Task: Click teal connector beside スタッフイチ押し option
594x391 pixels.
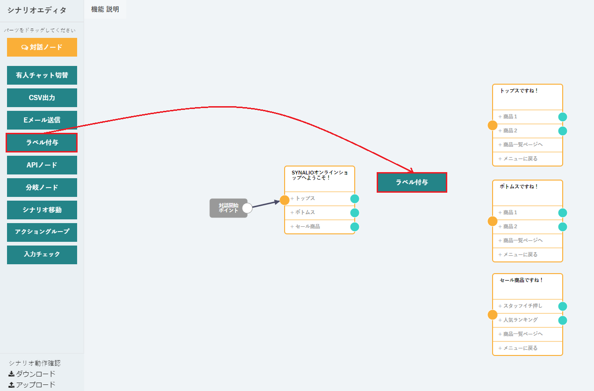Action: pyautogui.click(x=563, y=306)
